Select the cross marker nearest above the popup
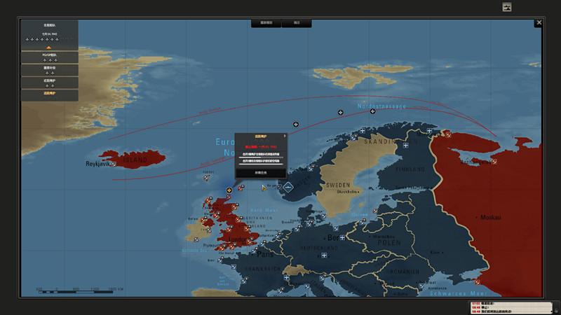561x315 pixels. pyautogui.click(x=295, y=125)
